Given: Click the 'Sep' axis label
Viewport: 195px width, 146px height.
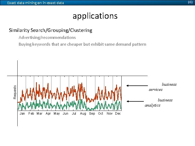Looking at the screenshot, I should (92, 114).
